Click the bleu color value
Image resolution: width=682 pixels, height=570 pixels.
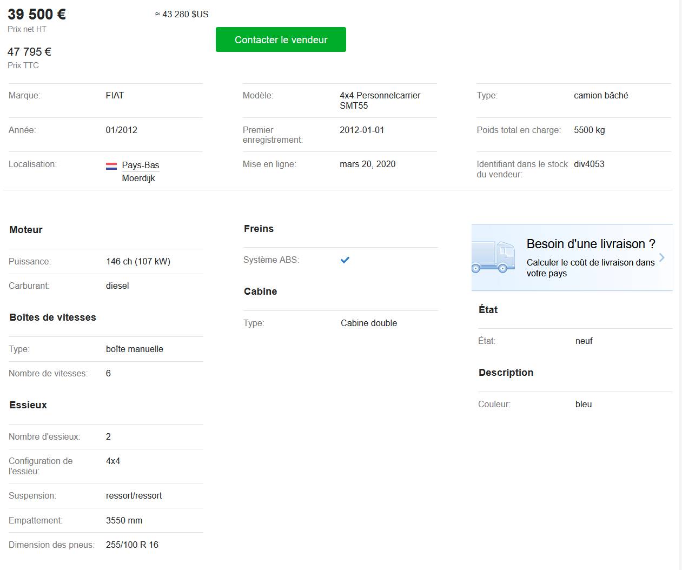pos(584,404)
